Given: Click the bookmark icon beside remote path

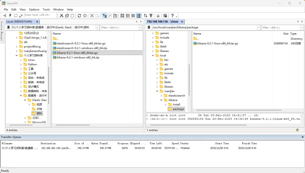Looking at the screenshot, I should click(x=149, y=28).
